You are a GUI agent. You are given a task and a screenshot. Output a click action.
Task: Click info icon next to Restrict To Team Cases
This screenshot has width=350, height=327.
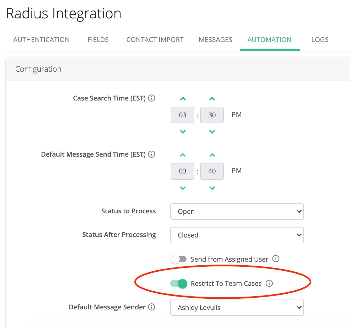pos(269,283)
